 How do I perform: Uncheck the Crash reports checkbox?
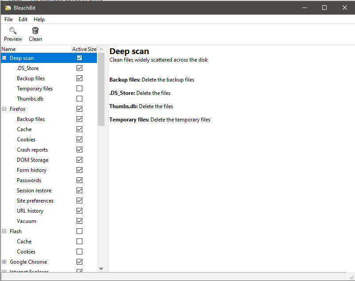80,149
